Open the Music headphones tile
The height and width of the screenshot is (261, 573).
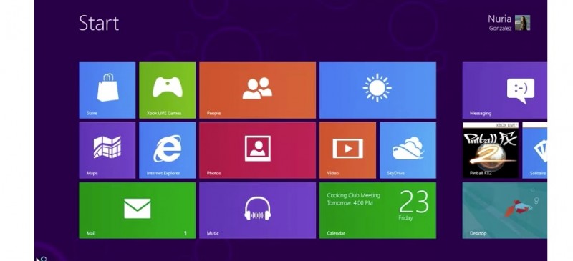point(257,211)
